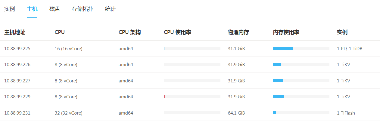The height and width of the screenshot is (129, 380).
Task: Select host row 10.88.99.229
Action: tap(17, 97)
